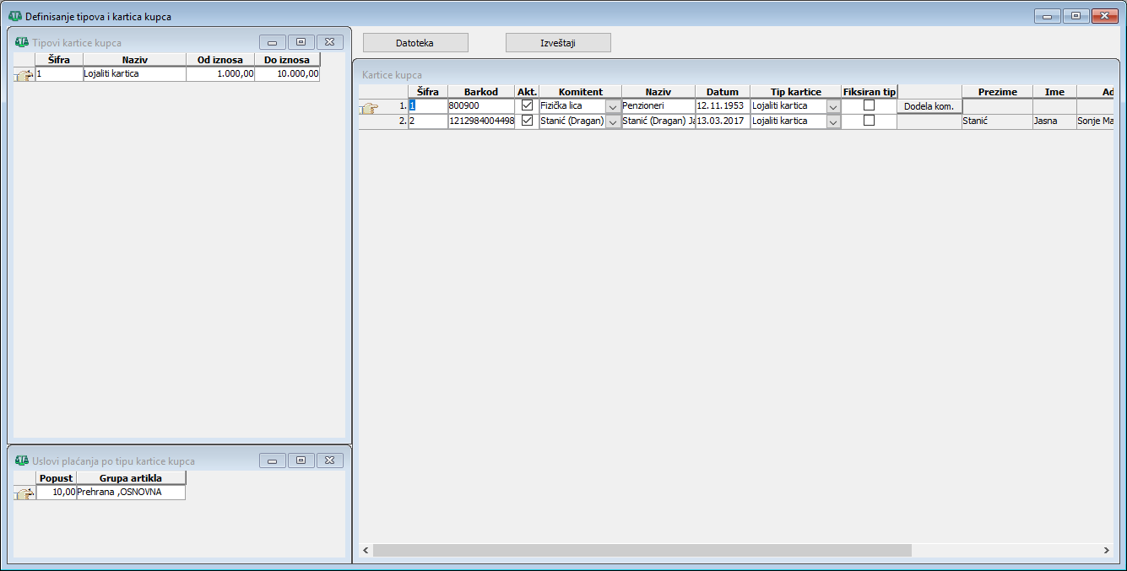Toggle Fiksiran tip checkbox in Stanić row
The image size is (1127, 571).
click(869, 121)
